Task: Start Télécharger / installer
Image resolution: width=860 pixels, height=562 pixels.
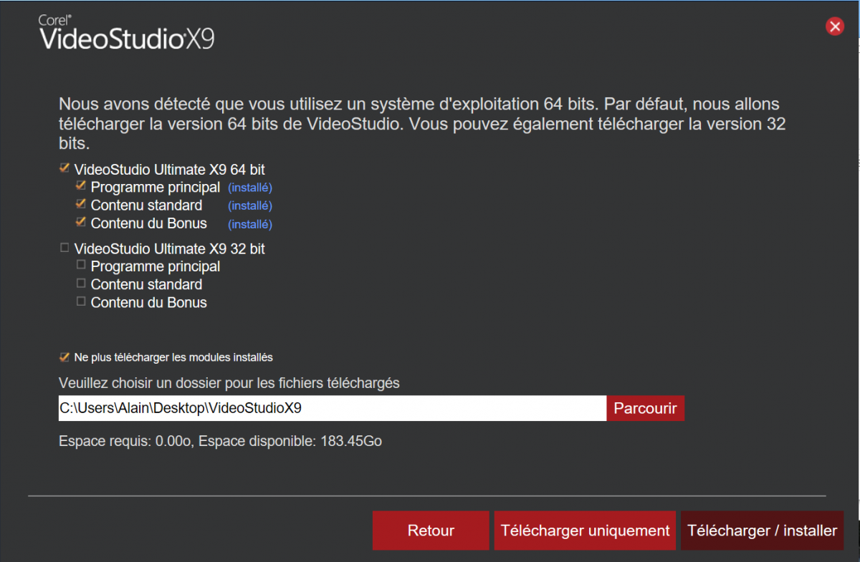Action: click(x=762, y=530)
